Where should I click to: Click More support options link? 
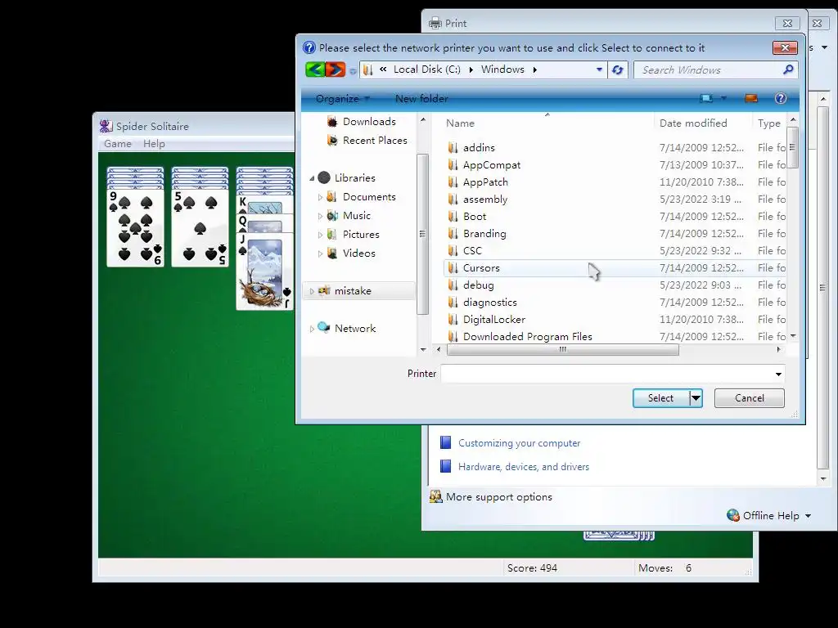(498, 496)
